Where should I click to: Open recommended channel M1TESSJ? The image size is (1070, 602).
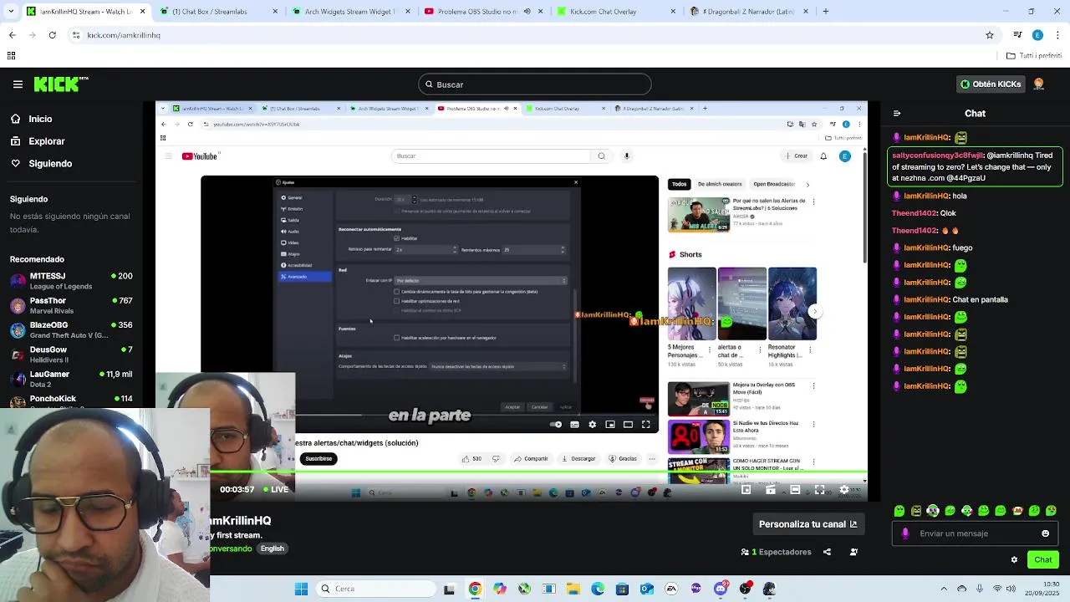pos(71,281)
